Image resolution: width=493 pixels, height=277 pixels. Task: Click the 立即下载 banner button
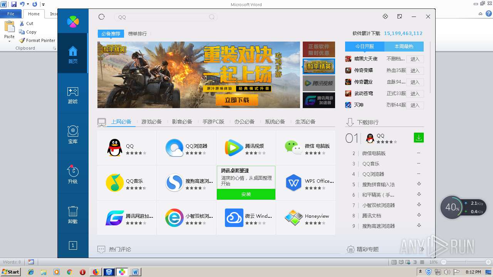pyautogui.click(x=237, y=100)
